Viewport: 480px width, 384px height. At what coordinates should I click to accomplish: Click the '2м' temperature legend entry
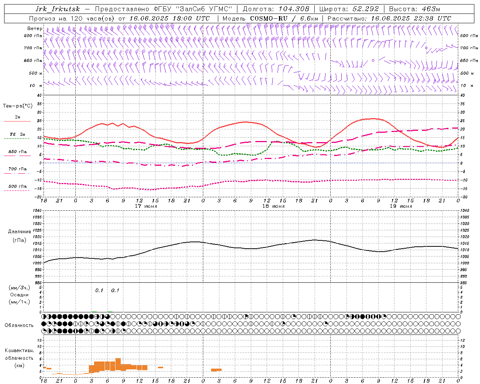point(18,117)
